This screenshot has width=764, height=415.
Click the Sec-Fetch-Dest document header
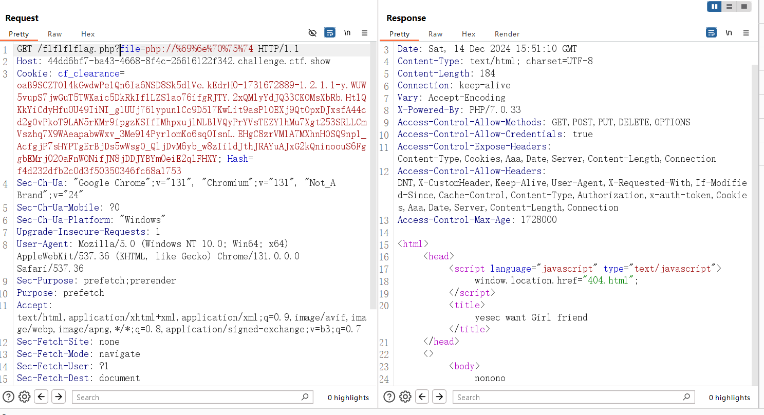pos(79,378)
